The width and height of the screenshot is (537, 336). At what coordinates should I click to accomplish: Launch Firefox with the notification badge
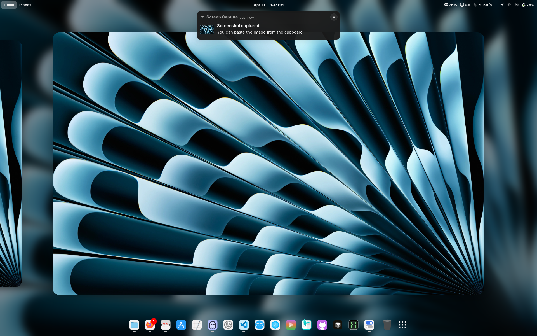(x=150, y=325)
